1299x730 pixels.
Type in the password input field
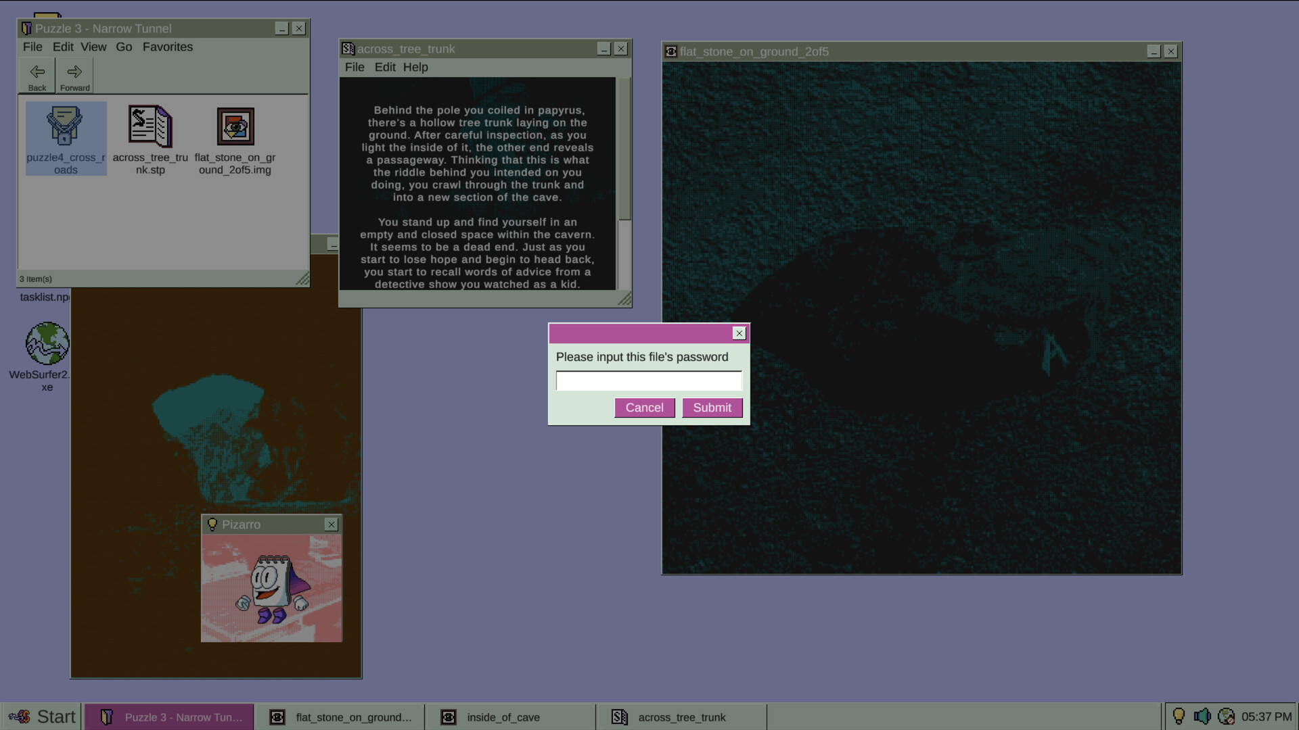point(648,380)
